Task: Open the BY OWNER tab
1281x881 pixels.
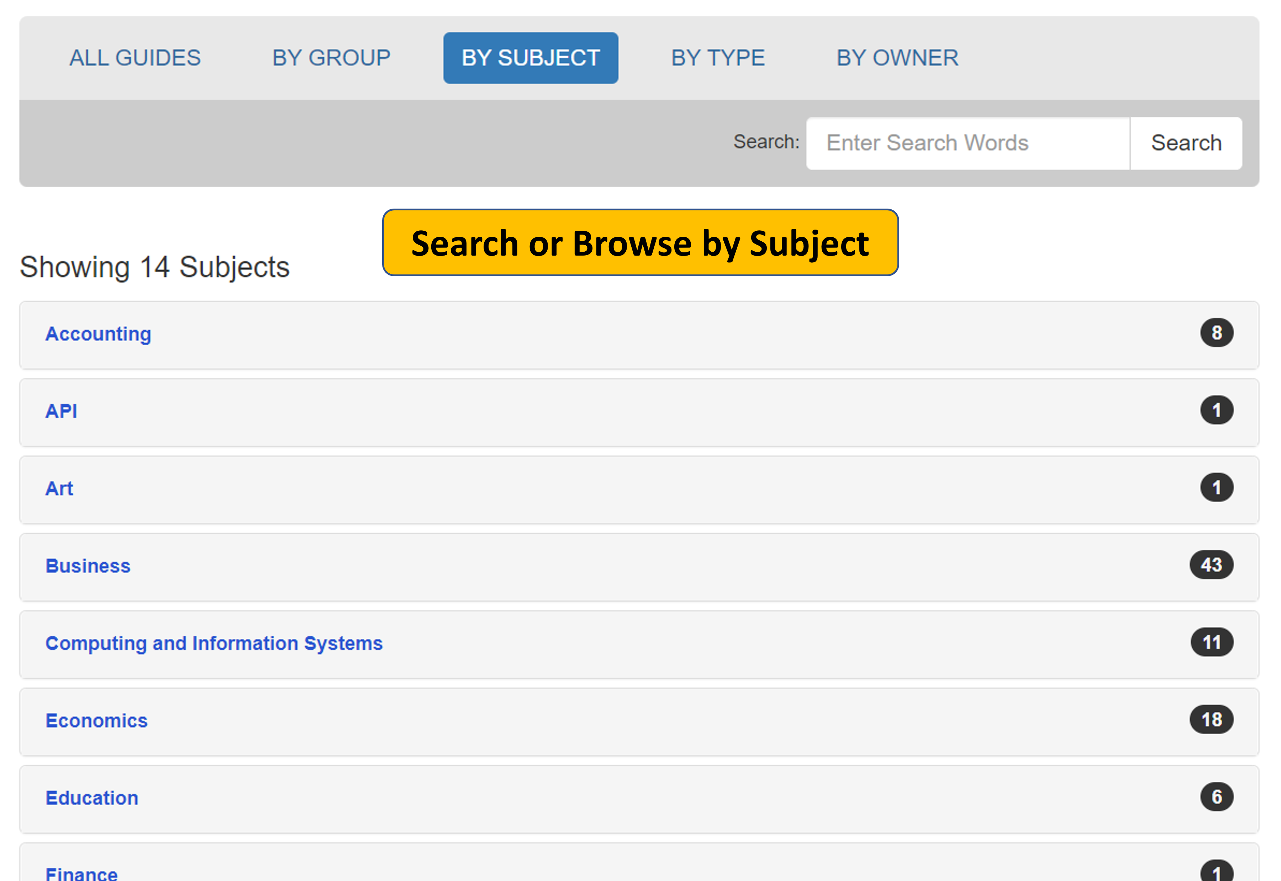Action: pyautogui.click(x=897, y=58)
